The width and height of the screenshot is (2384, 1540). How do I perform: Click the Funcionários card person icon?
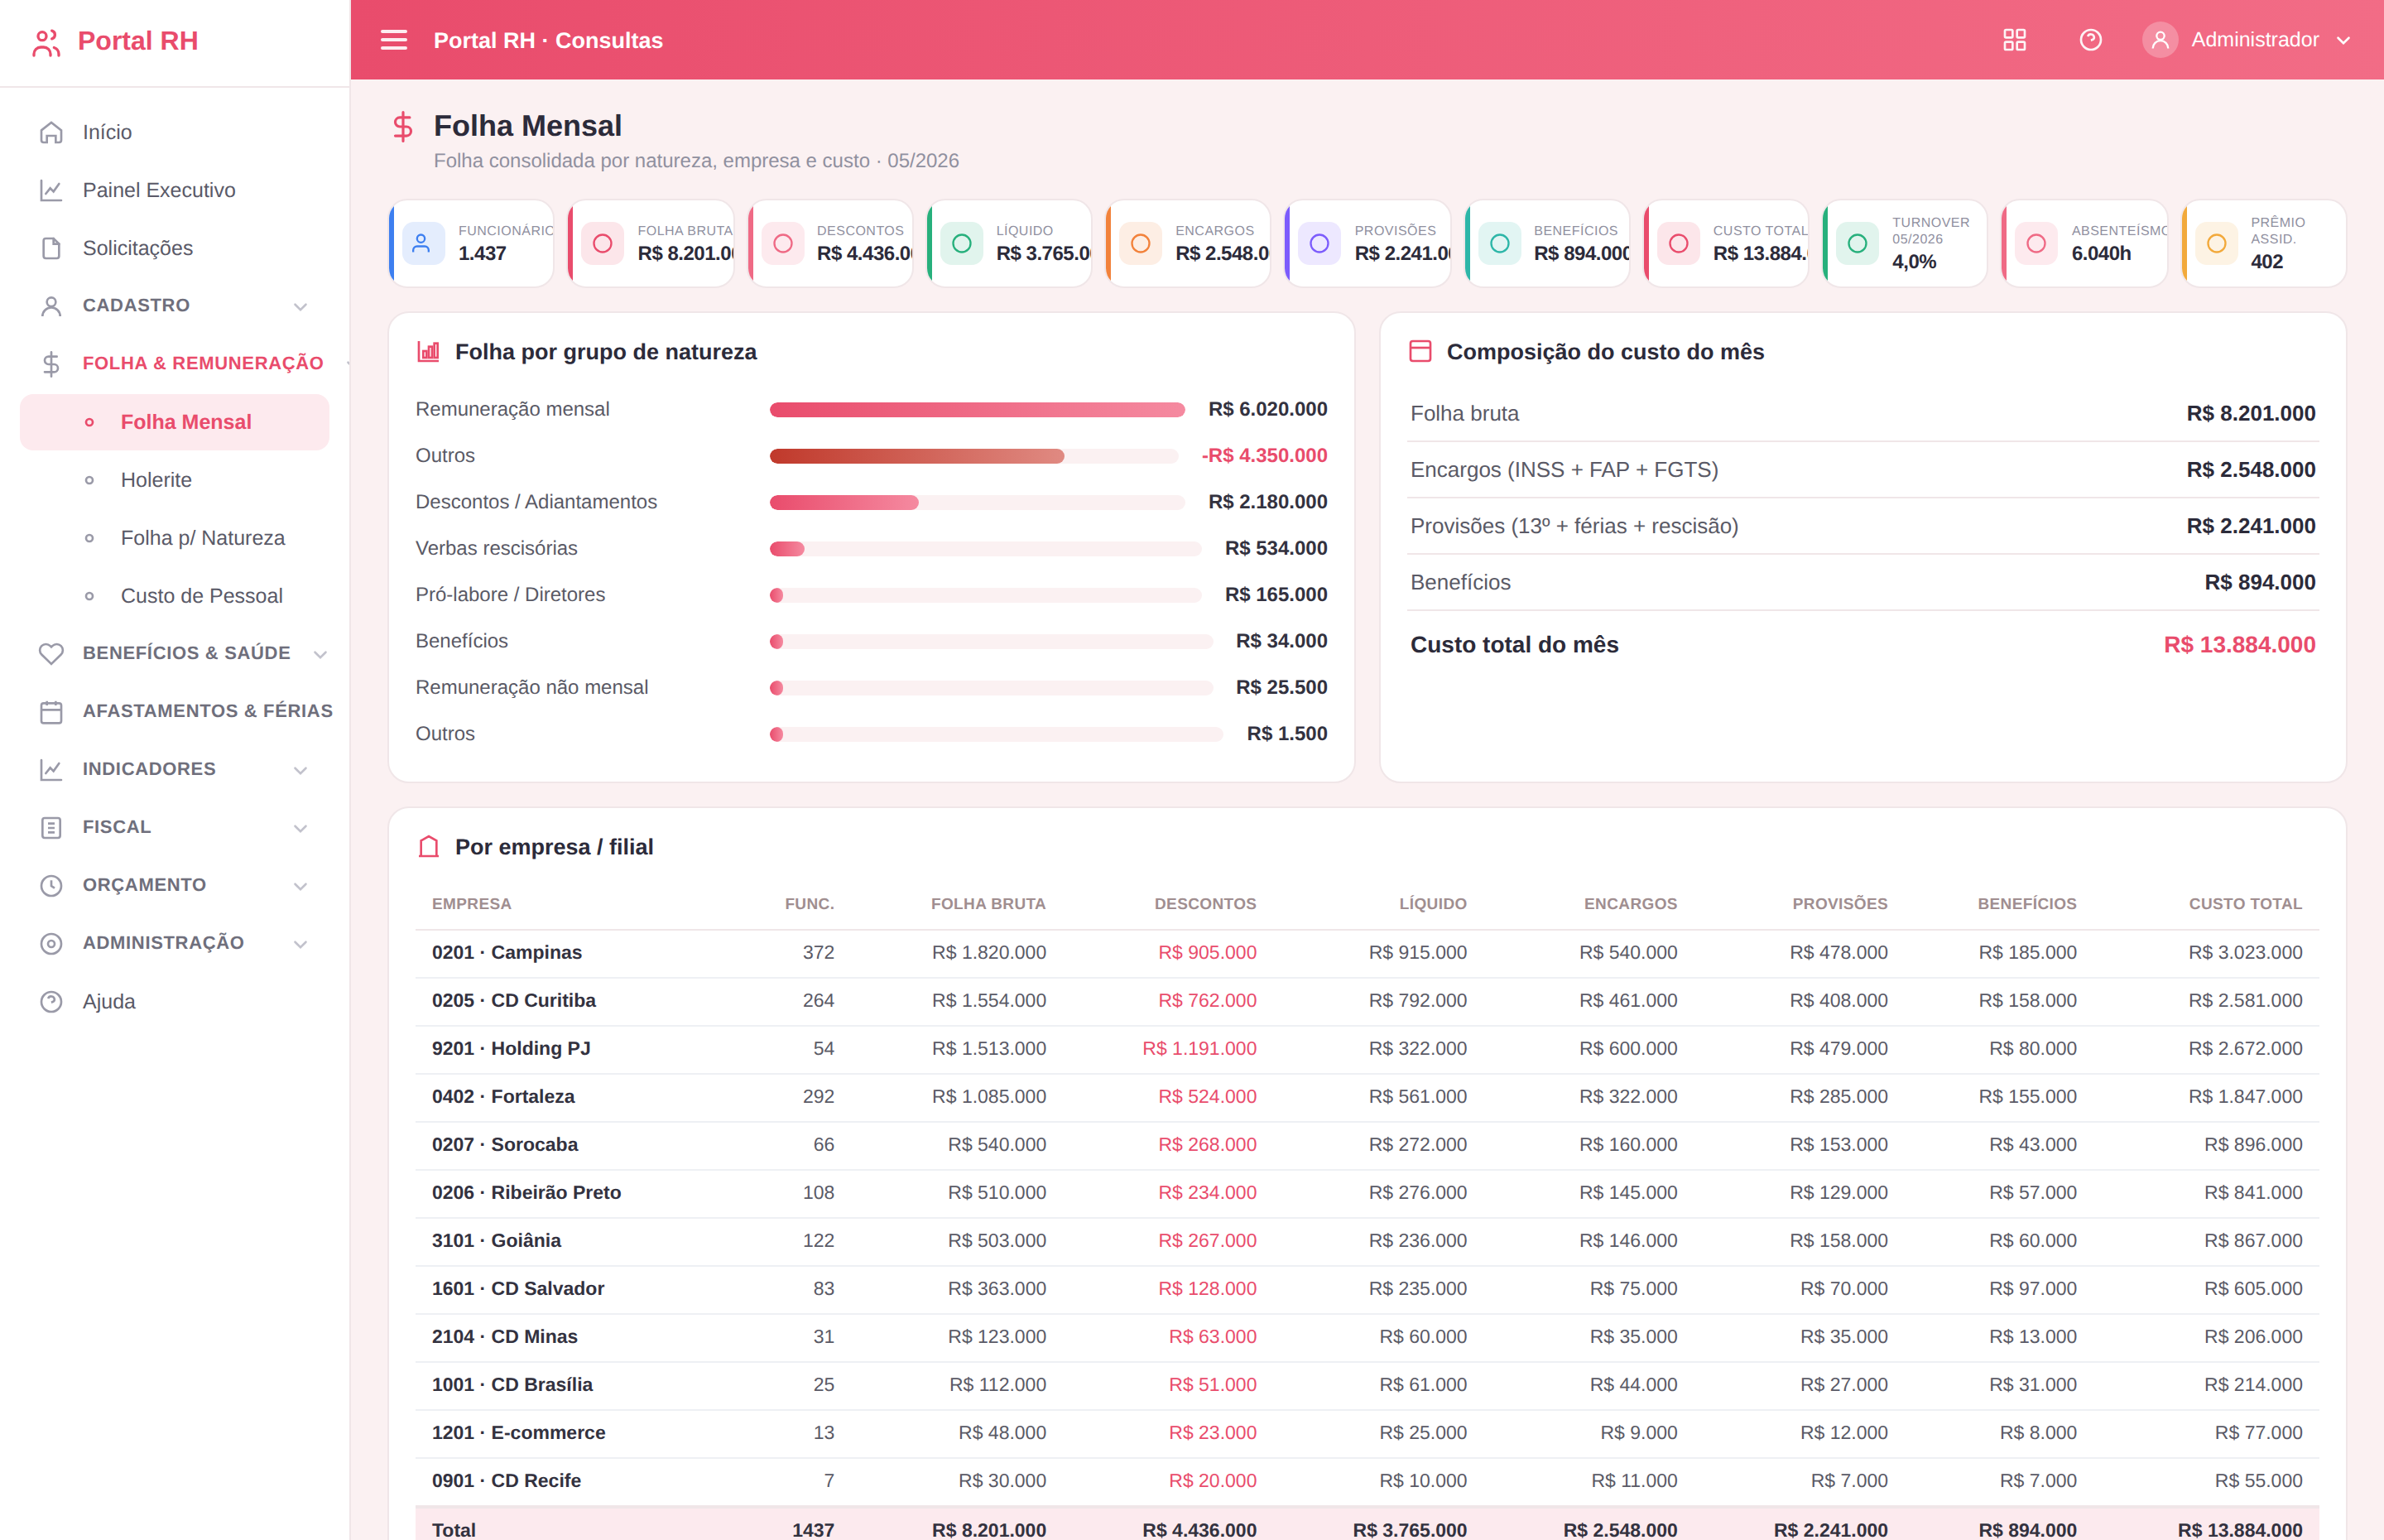[x=423, y=244]
